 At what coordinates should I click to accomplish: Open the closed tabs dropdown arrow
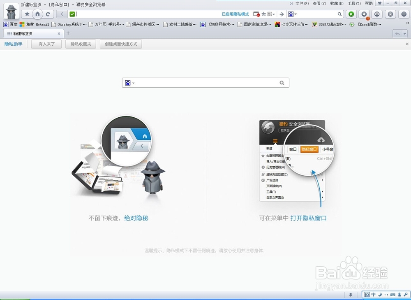click(405, 34)
